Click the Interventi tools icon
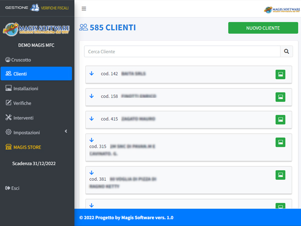301x226 pixels. tap(9, 118)
